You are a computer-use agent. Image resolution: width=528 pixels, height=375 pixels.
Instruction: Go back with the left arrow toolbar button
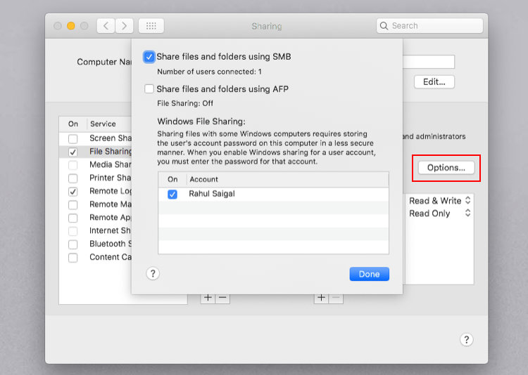pos(106,26)
